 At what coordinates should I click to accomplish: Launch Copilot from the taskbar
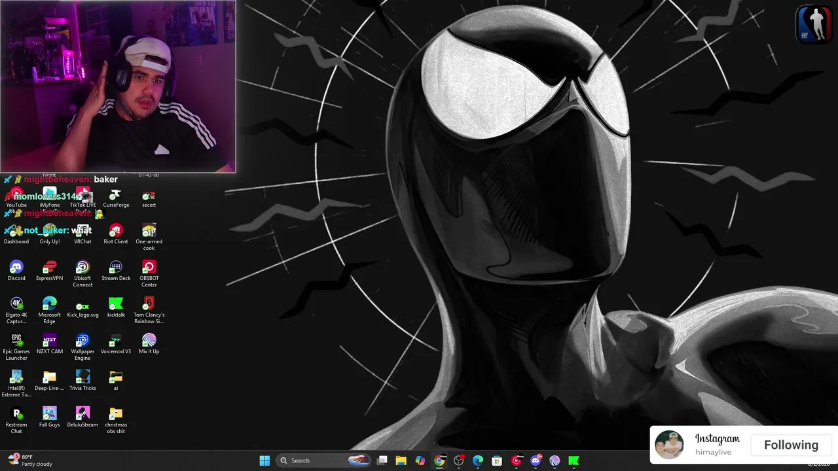pyautogui.click(x=420, y=461)
